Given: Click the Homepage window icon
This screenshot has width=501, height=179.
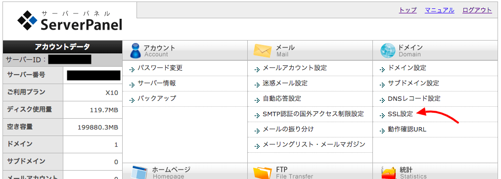Looking at the screenshot, I should (x=139, y=172).
